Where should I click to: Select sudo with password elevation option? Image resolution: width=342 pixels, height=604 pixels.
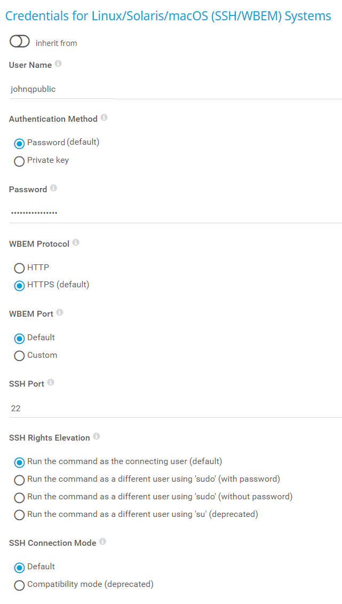[x=19, y=480]
